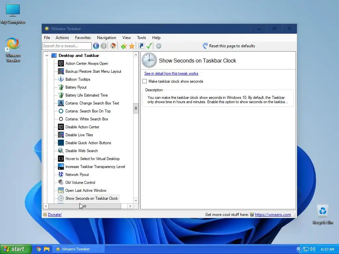Open the Help menu
The height and width of the screenshot is (254, 339).
pos(156,38)
